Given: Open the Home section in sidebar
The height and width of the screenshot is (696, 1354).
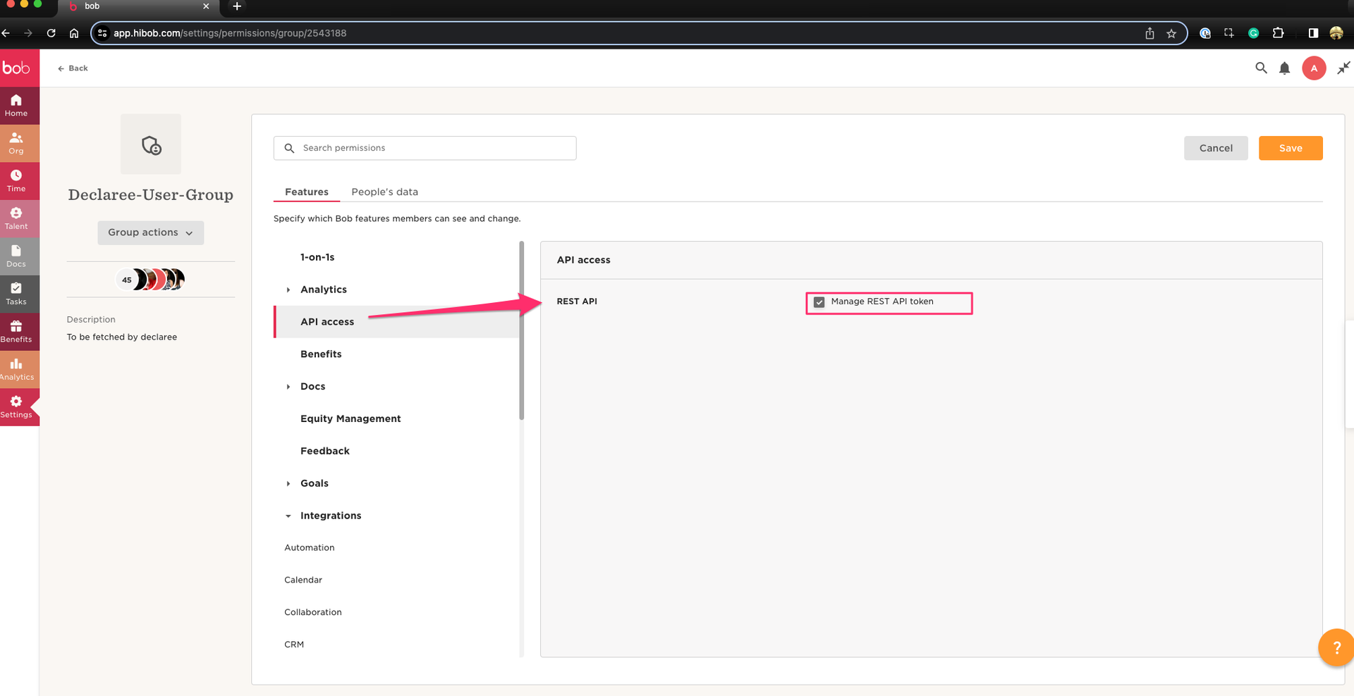Looking at the screenshot, I should tap(16, 105).
